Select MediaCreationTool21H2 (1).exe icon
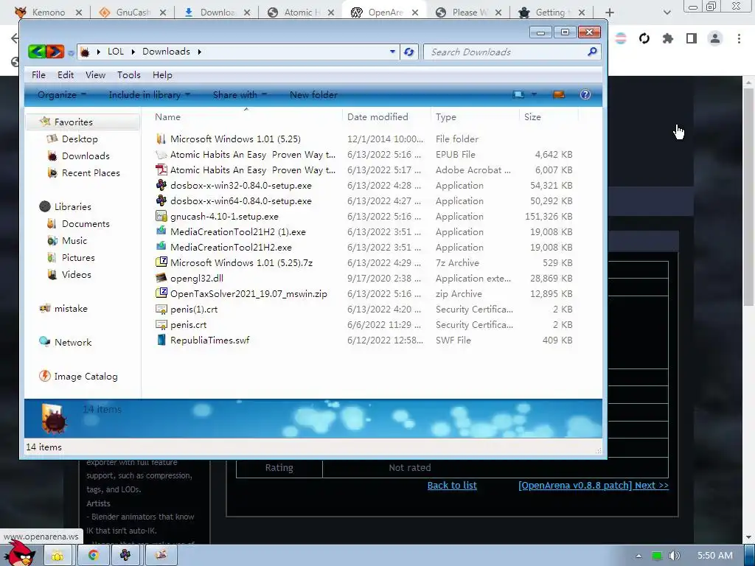 [x=161, y=231]
